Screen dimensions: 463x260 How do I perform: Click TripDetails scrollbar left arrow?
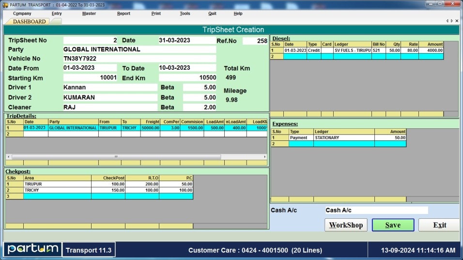[x=9, y=157]
